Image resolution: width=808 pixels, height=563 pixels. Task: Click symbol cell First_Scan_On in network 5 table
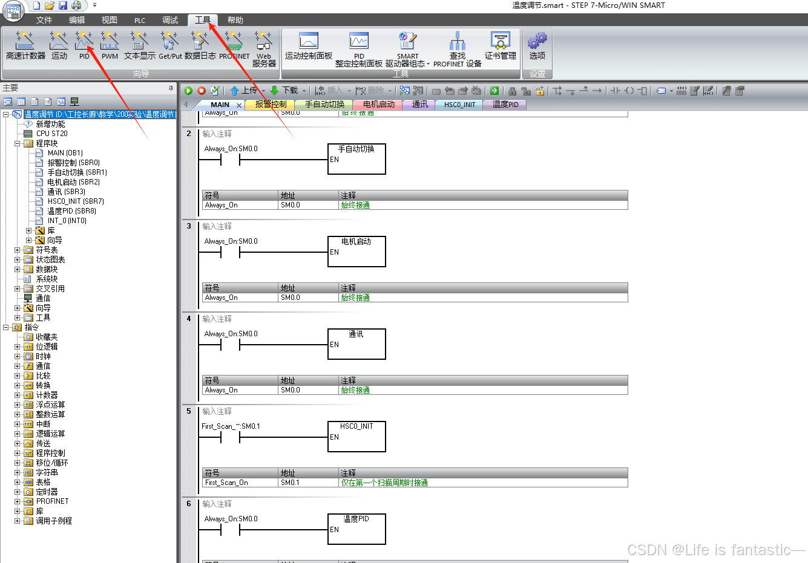[240, 483]
